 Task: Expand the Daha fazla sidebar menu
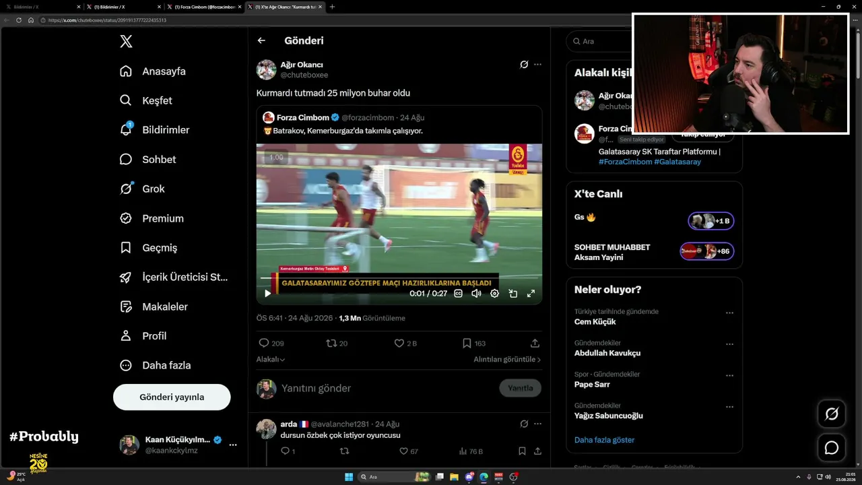tap(155, 365)
